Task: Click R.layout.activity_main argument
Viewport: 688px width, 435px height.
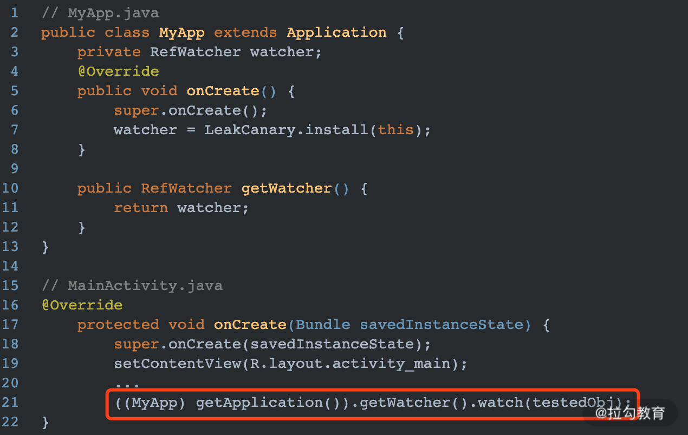Action: 350,364
